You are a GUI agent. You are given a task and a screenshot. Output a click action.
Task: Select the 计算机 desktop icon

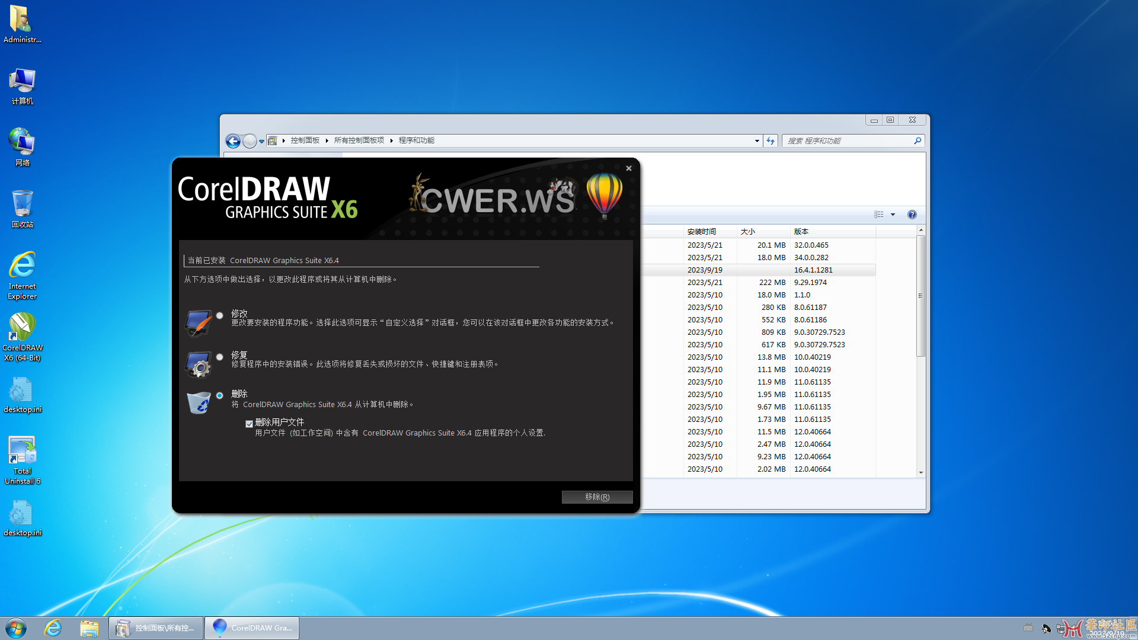[22, 87]
